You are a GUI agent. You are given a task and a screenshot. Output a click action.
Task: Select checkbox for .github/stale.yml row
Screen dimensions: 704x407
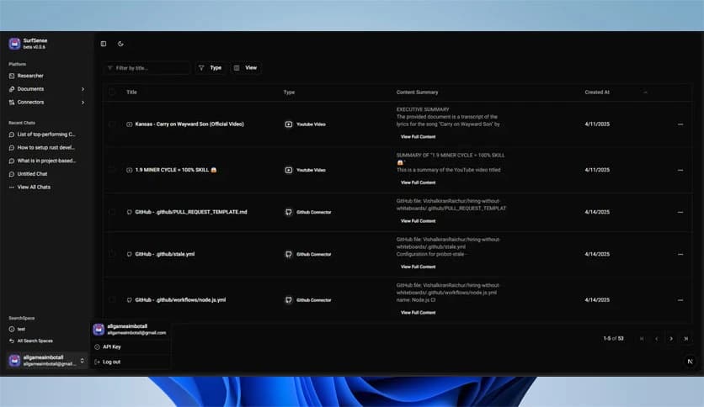[112, 254]
